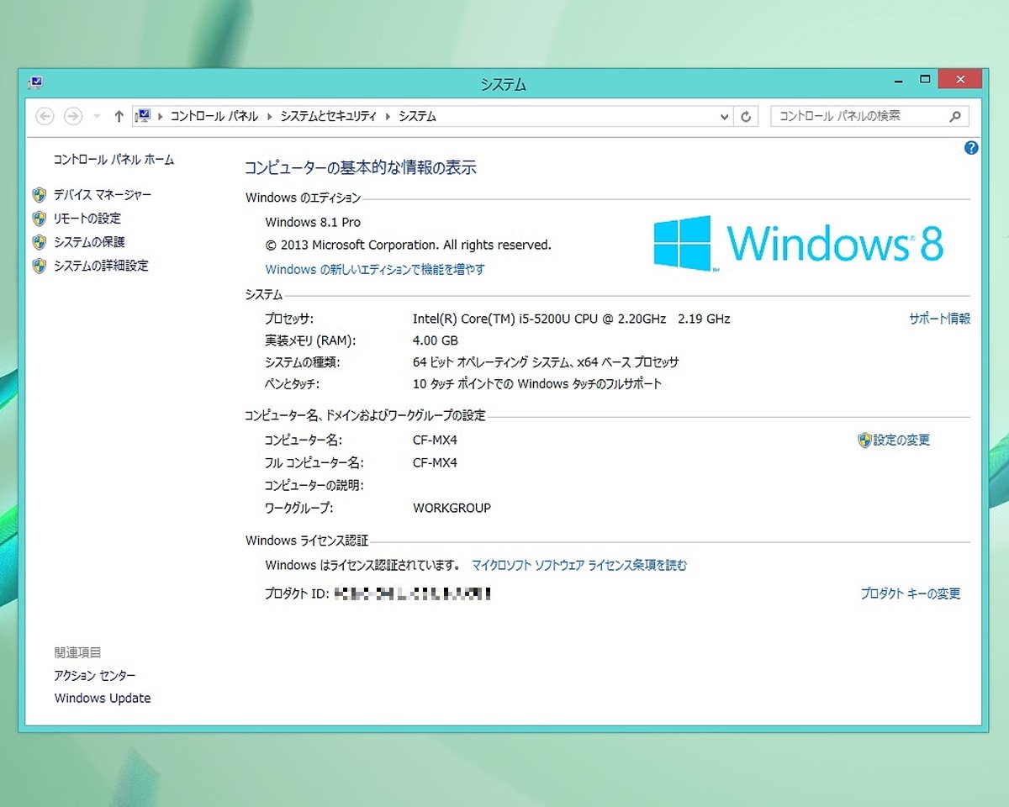The width and height of the screenshot is (1009, 807).
Task: Click the Windows 8.1 Pro edition text
Action: click(x=313, y=222)
